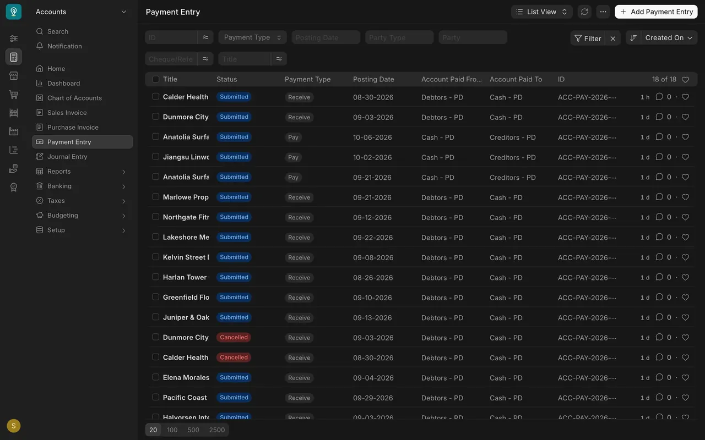705x440 pixels.
Task: Tick the select-all checkbox beside Title header
Action: pyautogui.click(x=155, y=79)
